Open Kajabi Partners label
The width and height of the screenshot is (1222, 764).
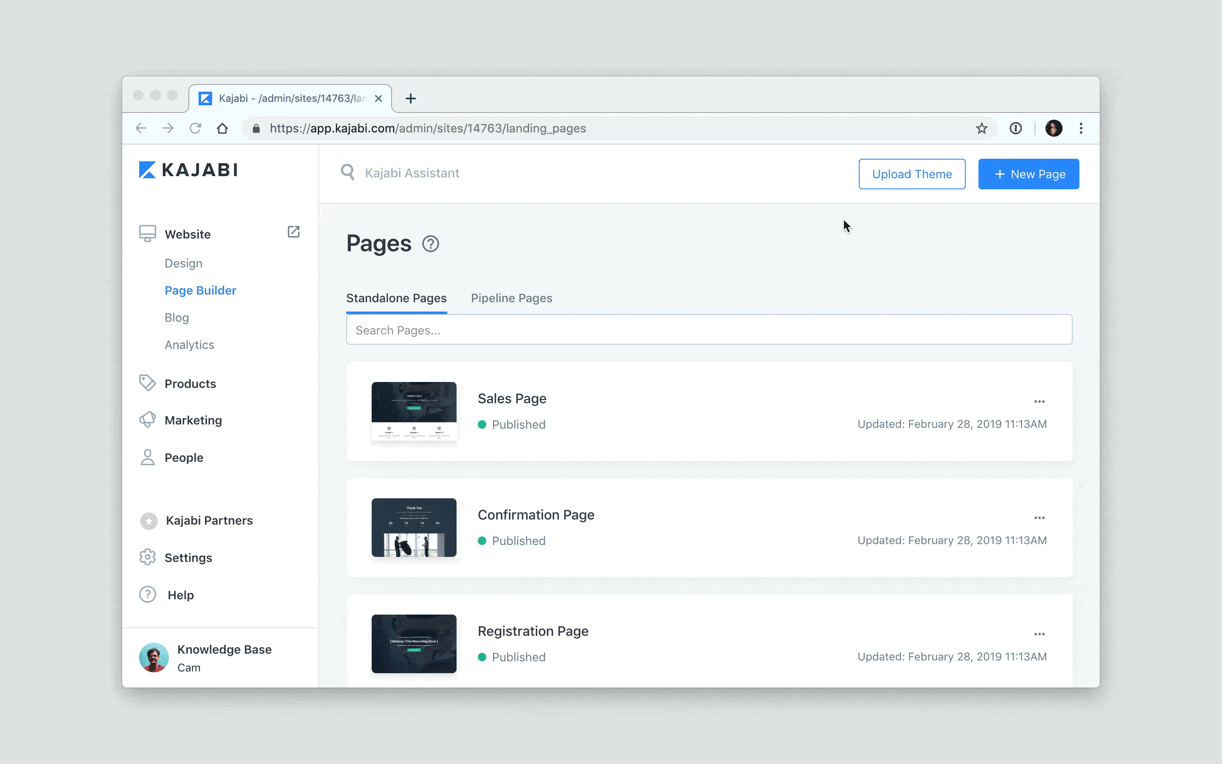(x=210, y=520)
